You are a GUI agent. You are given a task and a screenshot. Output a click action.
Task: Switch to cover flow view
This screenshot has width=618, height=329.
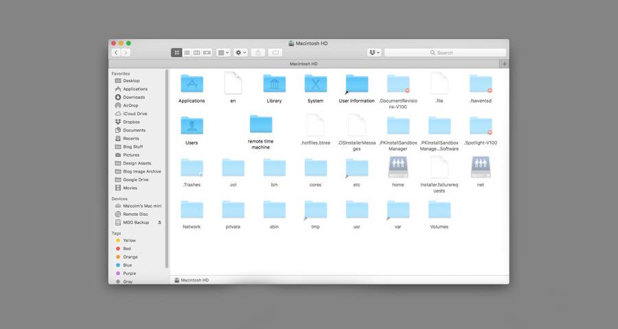(207, 53)
